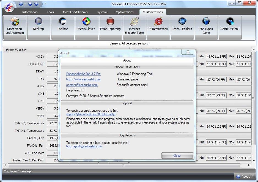
Task: Switch to the Optimizations tab
Action: [x=125, y=12]
